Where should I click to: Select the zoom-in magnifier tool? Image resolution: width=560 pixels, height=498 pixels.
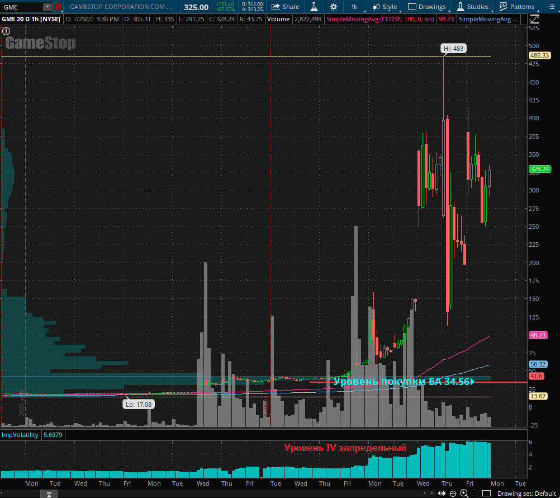tap(464, 493)
